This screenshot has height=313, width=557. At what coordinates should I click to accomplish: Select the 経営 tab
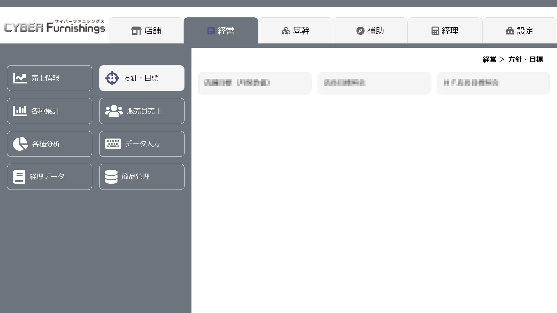221,30
